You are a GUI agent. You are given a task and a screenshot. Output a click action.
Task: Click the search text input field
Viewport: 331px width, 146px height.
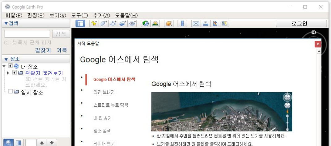click(27, 34)
